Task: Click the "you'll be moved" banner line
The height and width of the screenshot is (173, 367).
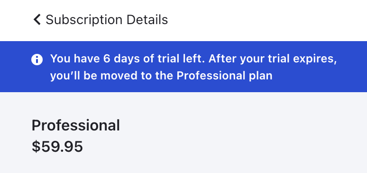Action: click(x=161, y=76)
